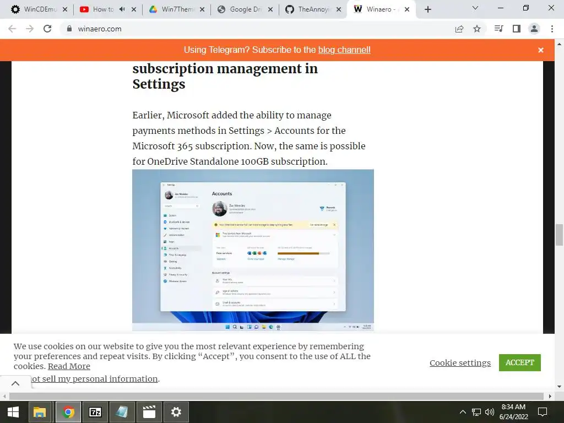Show hidden system tray icons
This screenshot has height=423, width=564.
[x=463, y=412]
